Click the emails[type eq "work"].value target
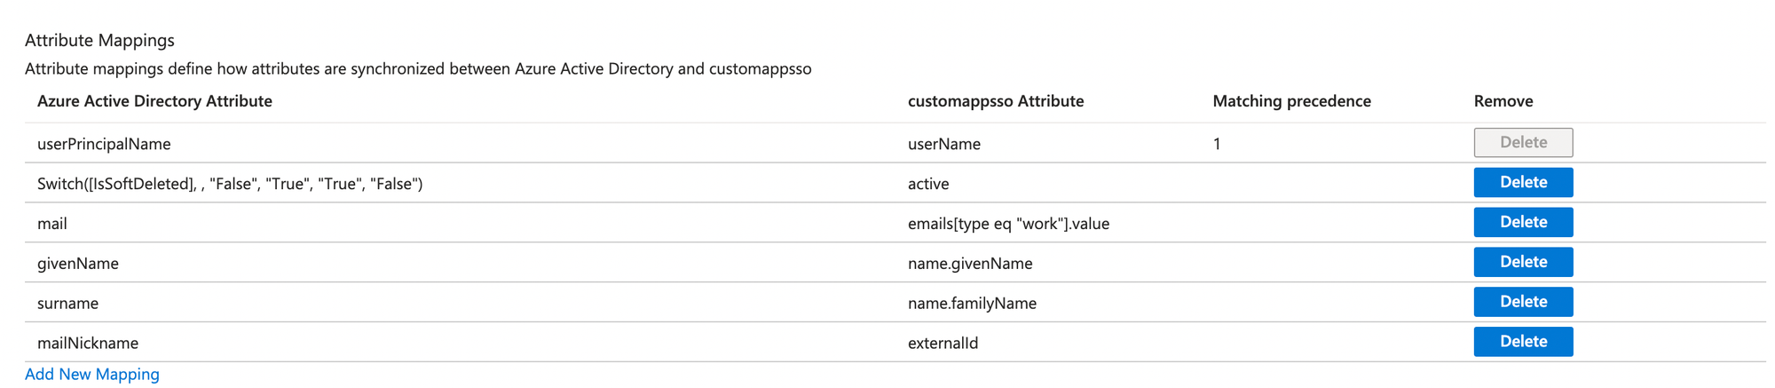 (x=1008, y=224)
